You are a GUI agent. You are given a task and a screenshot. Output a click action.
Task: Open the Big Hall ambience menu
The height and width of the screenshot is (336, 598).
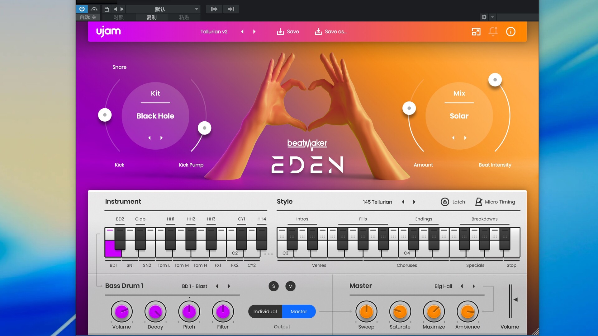[443, 286]
